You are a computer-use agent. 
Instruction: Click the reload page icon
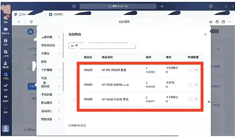31,22
